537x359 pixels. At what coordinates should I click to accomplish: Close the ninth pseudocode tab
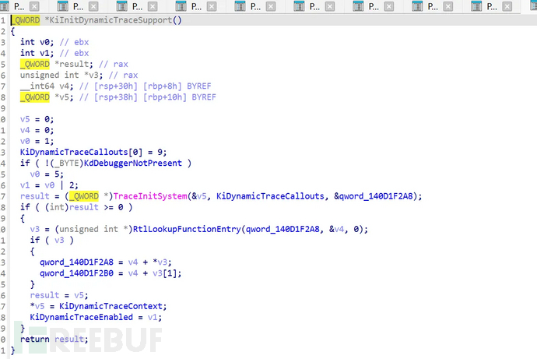point(507,6)
